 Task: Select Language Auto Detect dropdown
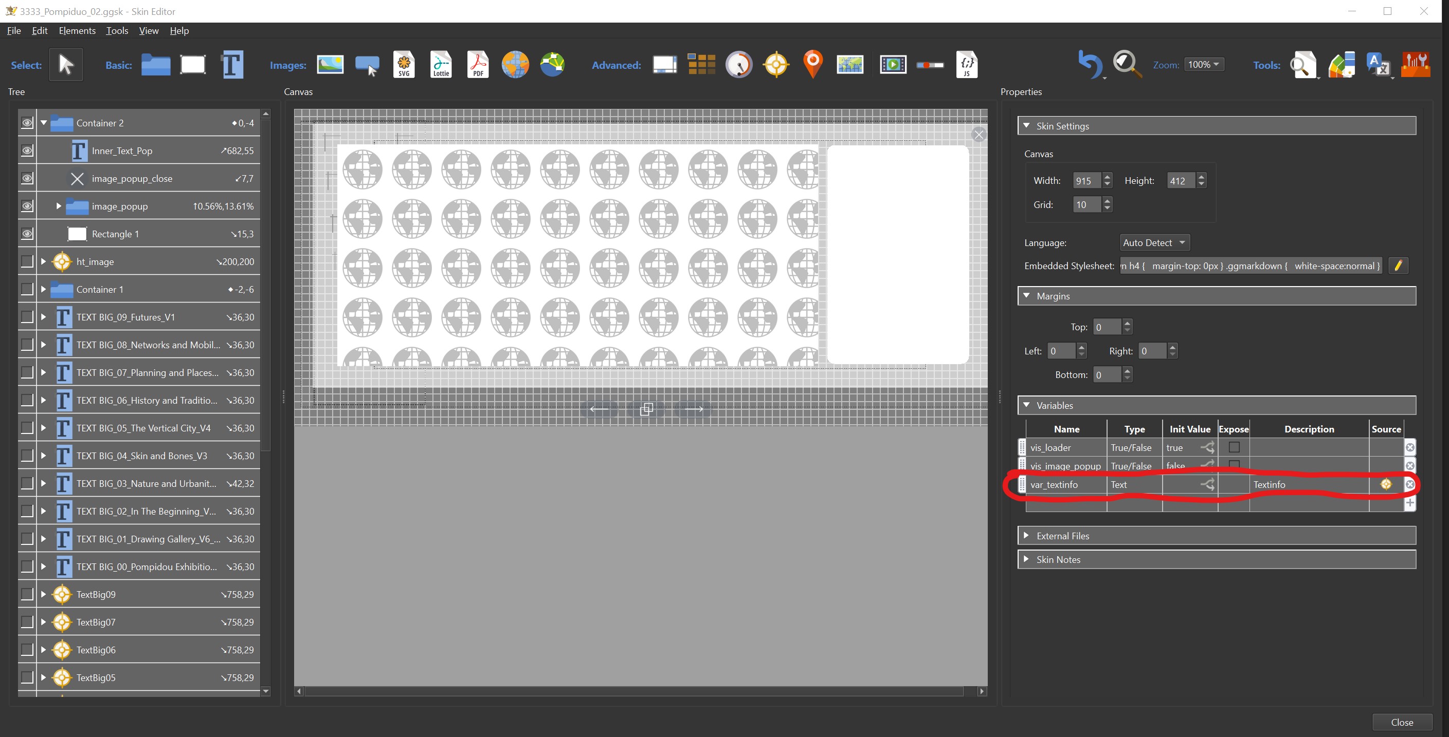click(x=1153, y=241)
